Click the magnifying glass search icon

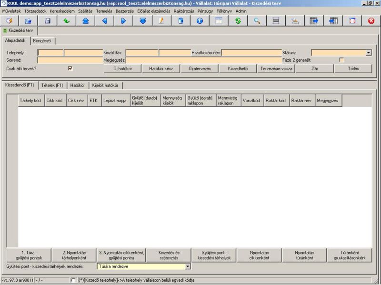pos(257,21)
